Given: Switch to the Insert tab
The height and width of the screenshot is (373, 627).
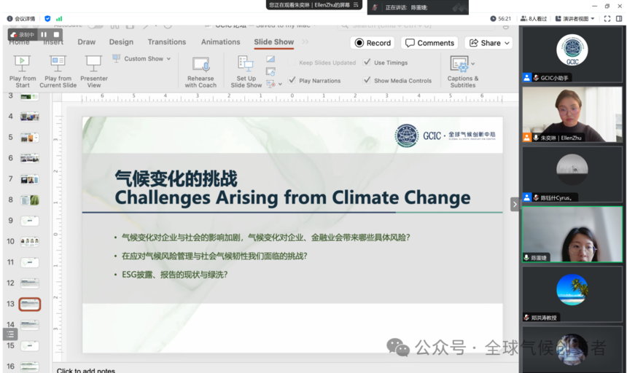Looking at the screenshot, I should click(x=53, y=42).
